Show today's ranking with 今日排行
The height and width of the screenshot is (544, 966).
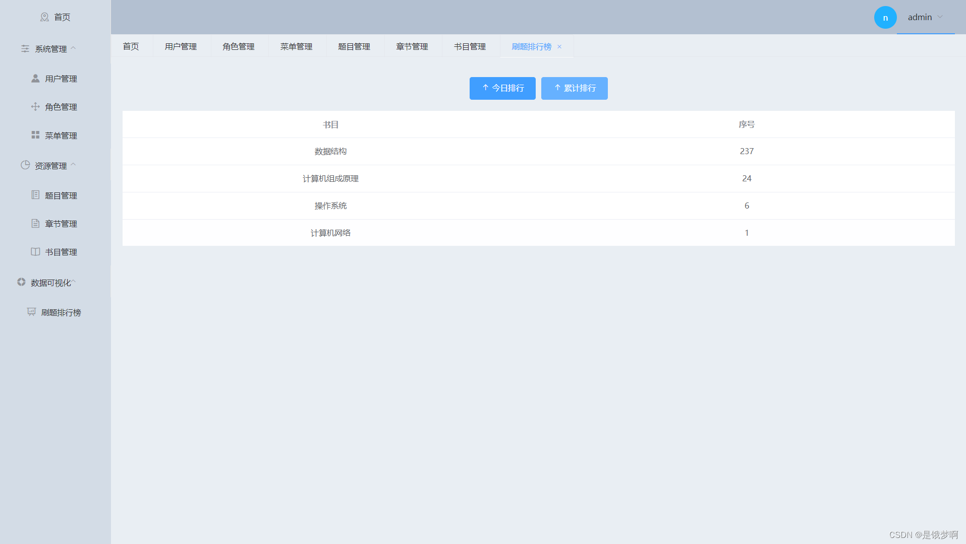[x=502, y=88]
